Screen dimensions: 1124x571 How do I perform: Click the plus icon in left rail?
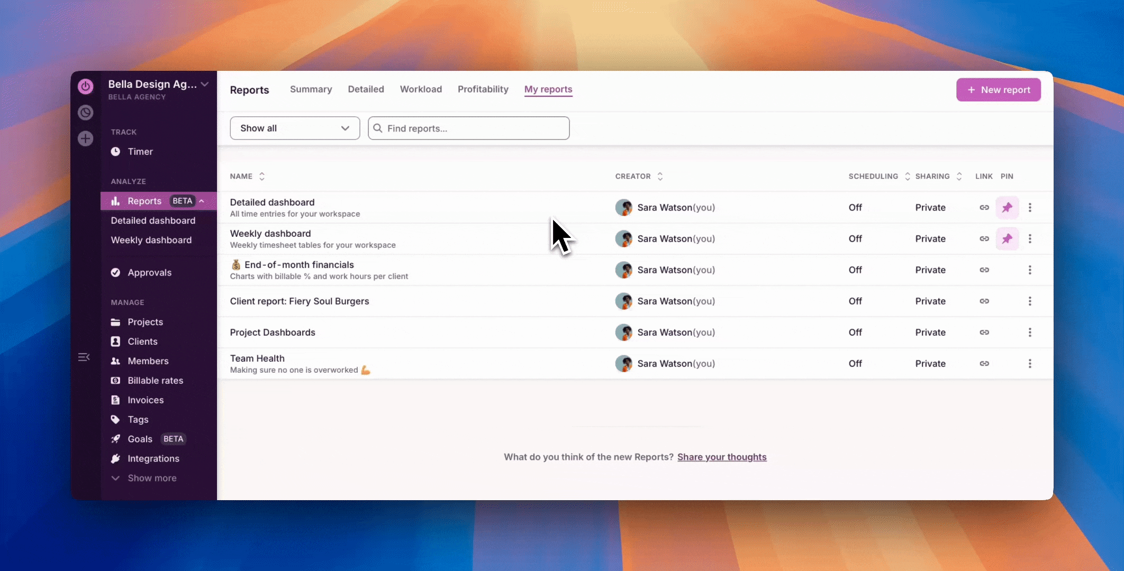coord(85,139)
